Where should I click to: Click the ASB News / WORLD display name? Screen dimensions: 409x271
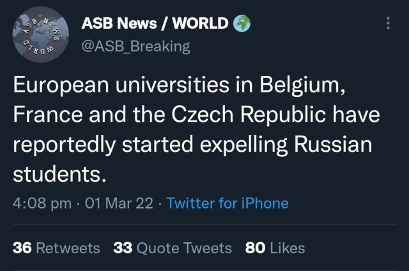tap(155, 24)
